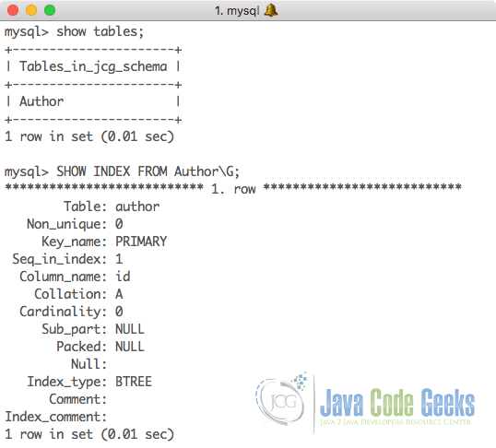Click the red close window button

pyautogui.click(x=13, y=10)
